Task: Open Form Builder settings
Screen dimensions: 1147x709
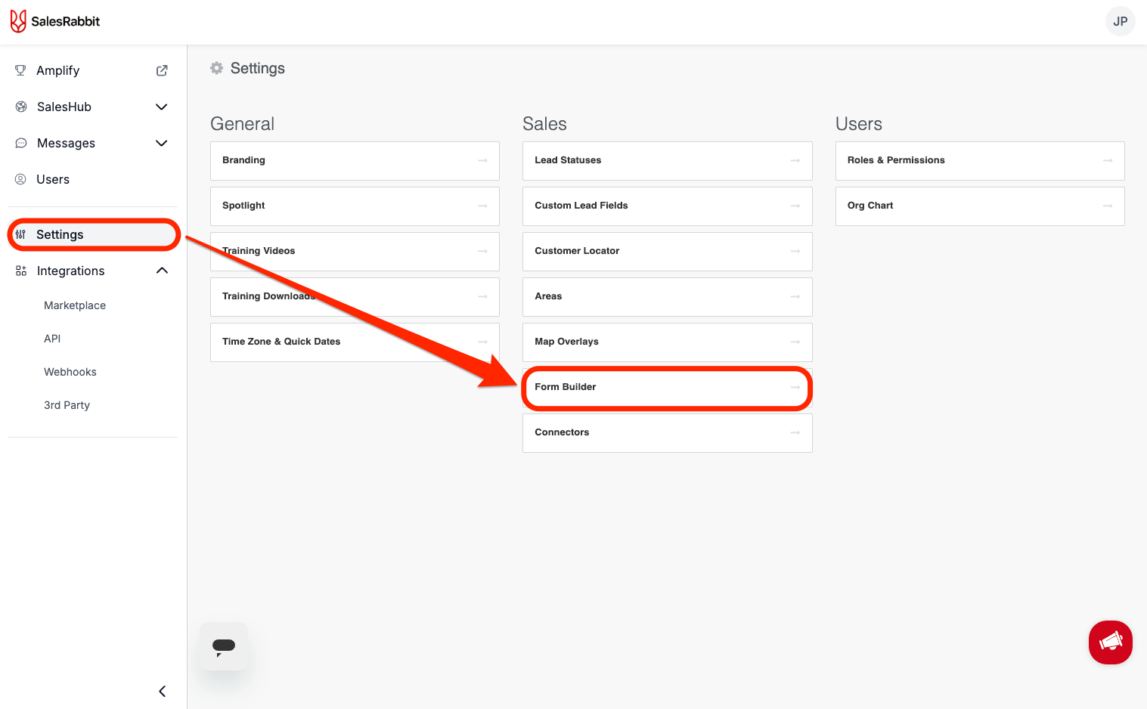Action: tap(667, 387)
